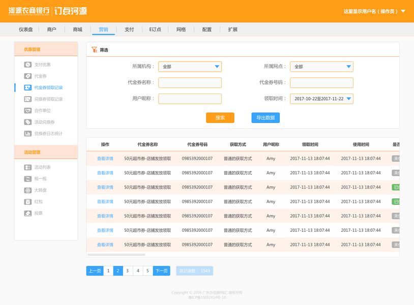This screenshot has width=414, height=305.
Task: Click 查看详情 in the sixth table row
Action: (x=105, y=230)
